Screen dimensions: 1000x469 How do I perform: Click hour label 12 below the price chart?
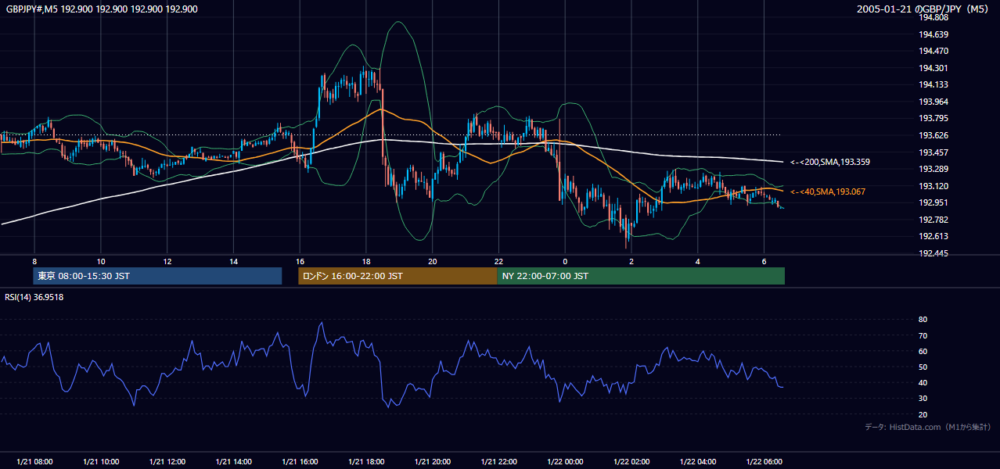[167, 261]
